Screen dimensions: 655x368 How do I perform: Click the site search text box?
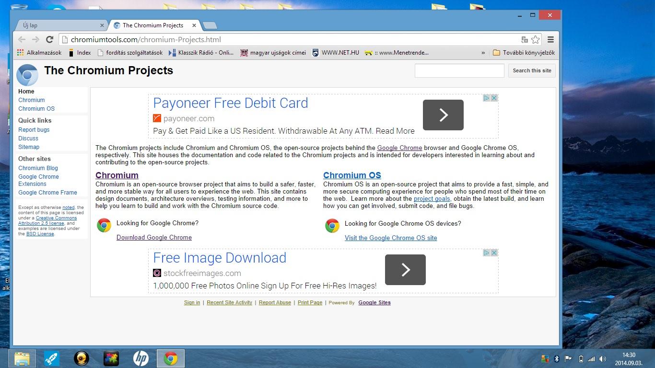coord(459,70)
